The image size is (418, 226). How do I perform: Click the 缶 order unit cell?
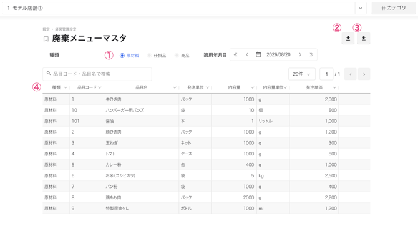tap(195, 165)
